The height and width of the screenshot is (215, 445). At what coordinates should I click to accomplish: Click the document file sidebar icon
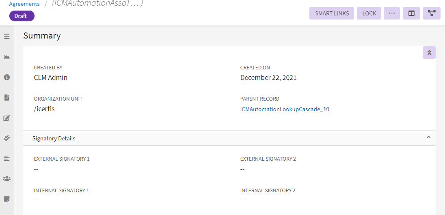point(6,97)
